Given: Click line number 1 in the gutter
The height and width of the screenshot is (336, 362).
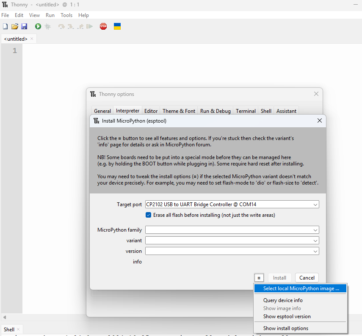Looking at the screenshot, I should pyautogui.click(x=15, y=50).
